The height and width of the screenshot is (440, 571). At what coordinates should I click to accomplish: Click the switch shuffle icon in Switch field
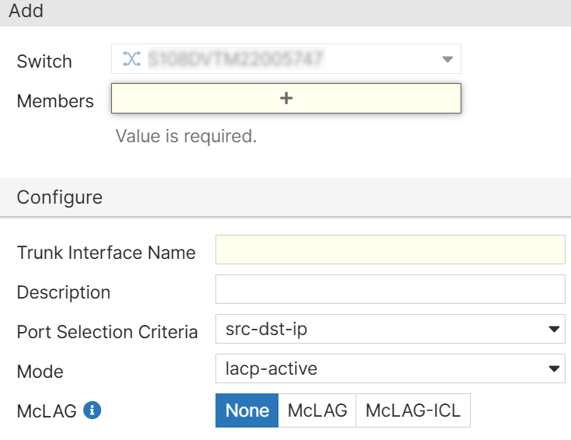pyautogui.click(x=131, y=59)
